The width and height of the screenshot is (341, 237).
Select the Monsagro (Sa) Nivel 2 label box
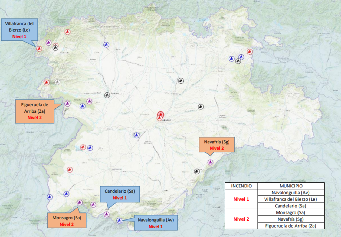[x=67, y=220]
